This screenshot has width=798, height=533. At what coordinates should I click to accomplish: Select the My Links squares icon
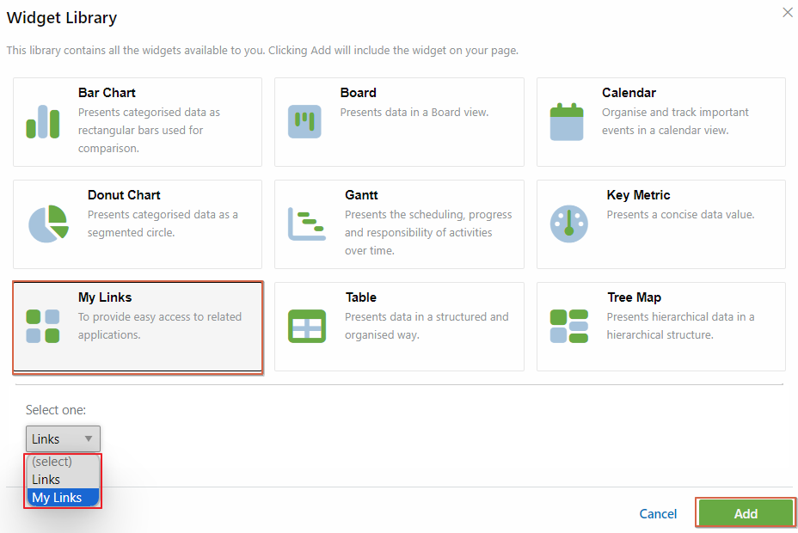(x=43, y=326)
